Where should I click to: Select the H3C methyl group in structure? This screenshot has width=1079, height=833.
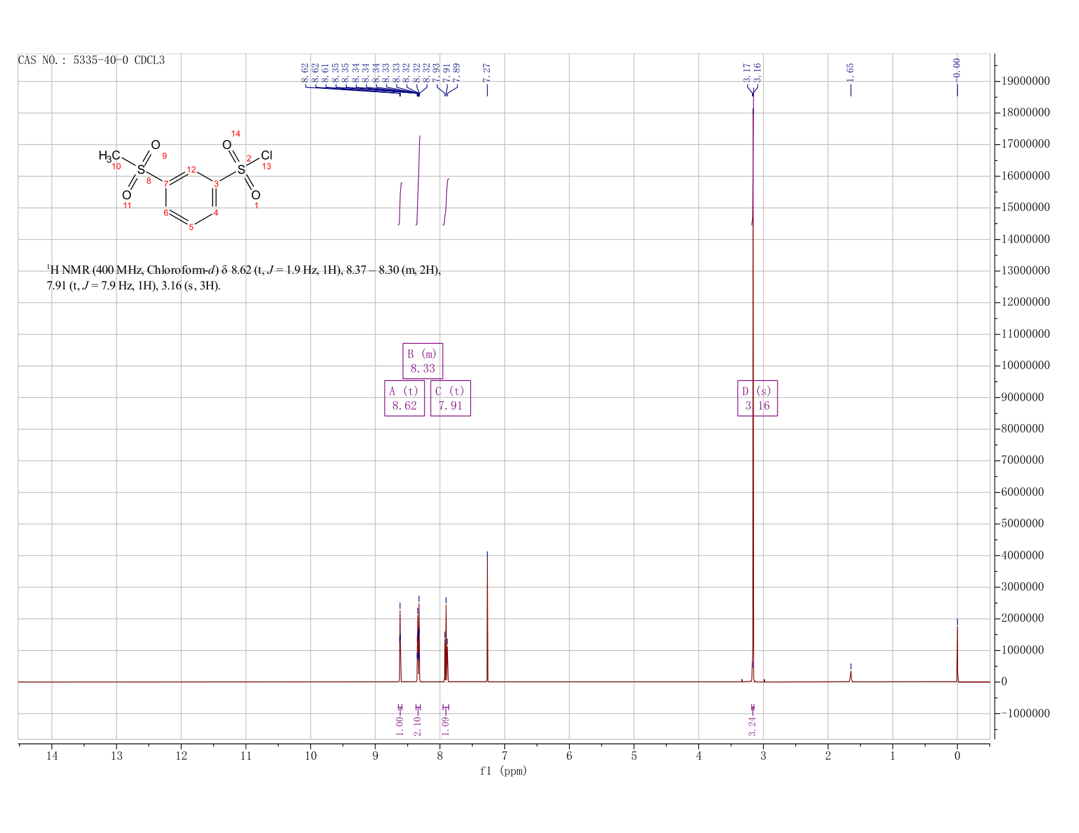coord(109,155)
